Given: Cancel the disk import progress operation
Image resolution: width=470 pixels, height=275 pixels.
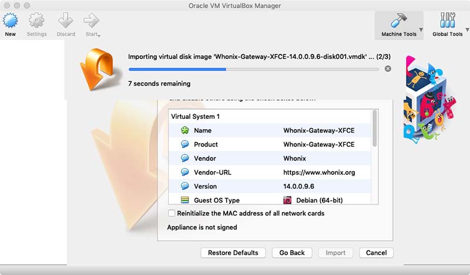Looking at the screenshot, I should (388, 69).
